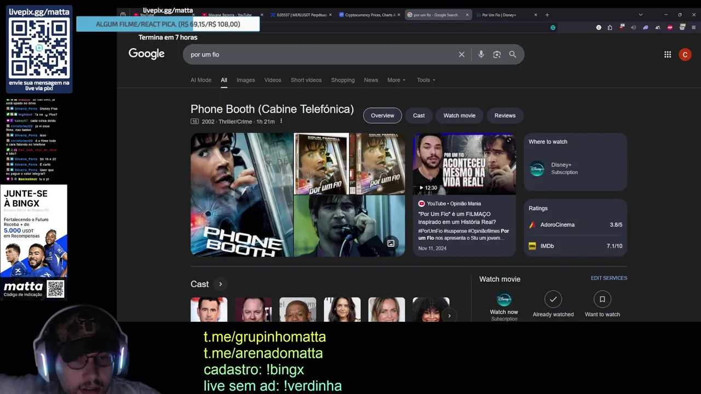
Task: Mark movie as Already watched
Action: point(553,299)
